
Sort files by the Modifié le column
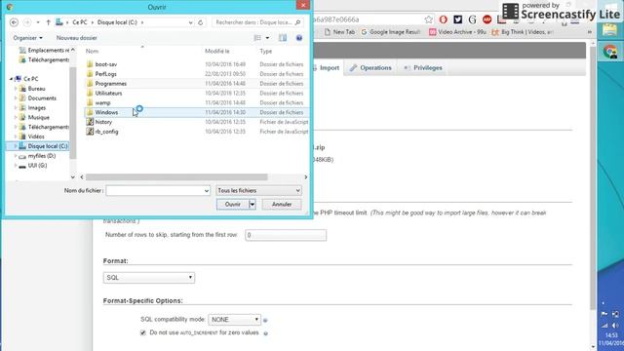click(x=216, y=51)
